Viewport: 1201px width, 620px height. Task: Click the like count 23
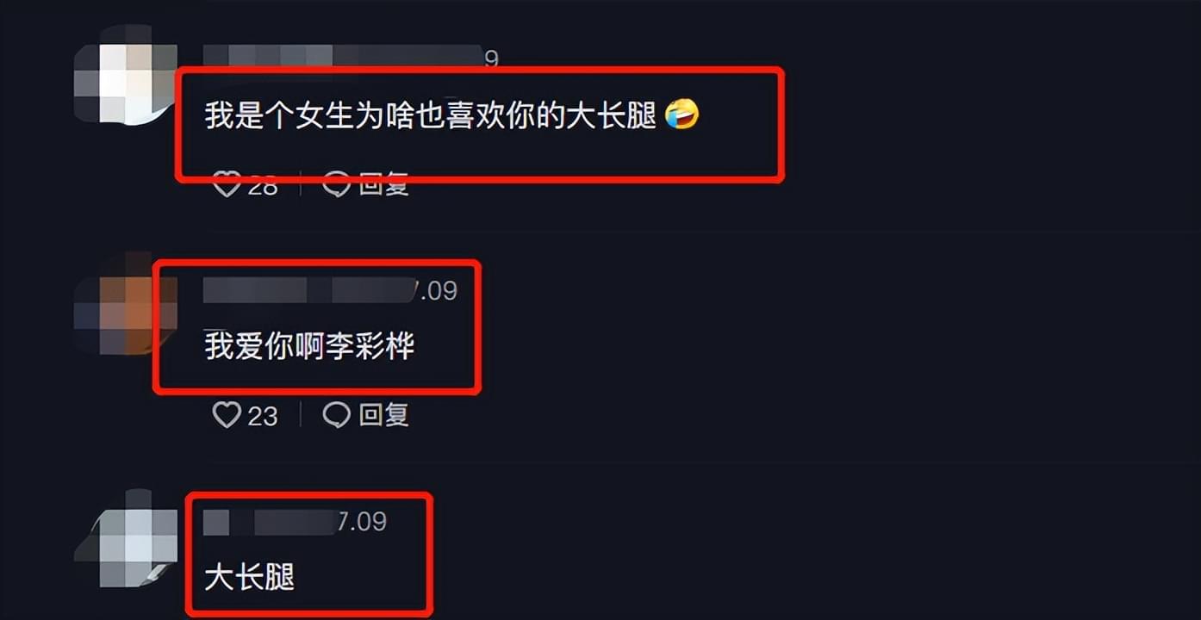click(263, 417)
